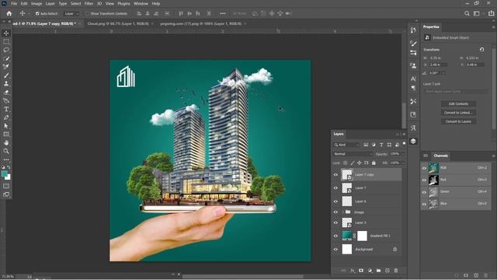The image size is (497, 280).
Task: Create a new layer via plus icon
Action: (388, 271)
